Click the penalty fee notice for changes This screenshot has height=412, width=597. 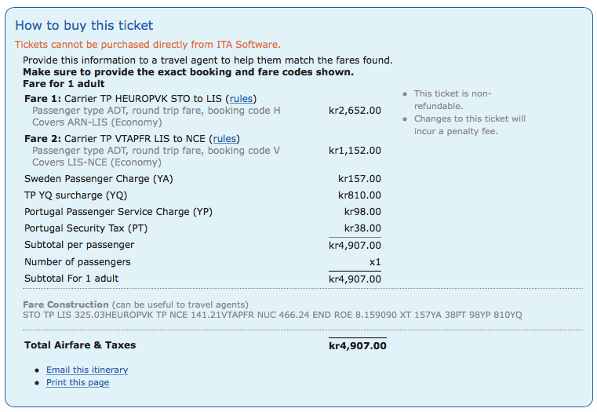470,125
